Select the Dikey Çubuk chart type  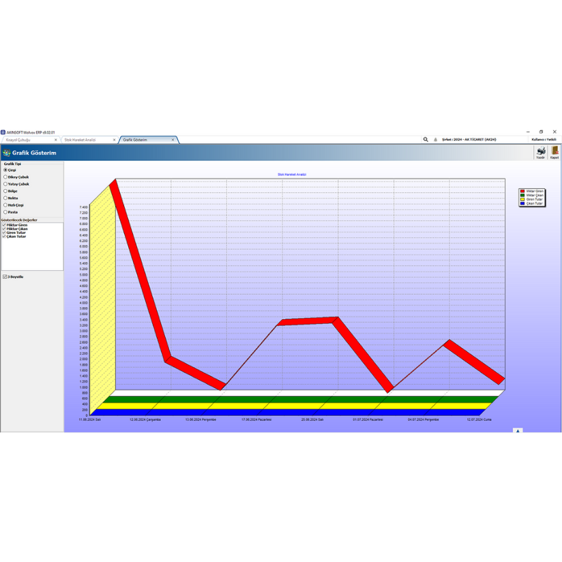coord(5,177)
